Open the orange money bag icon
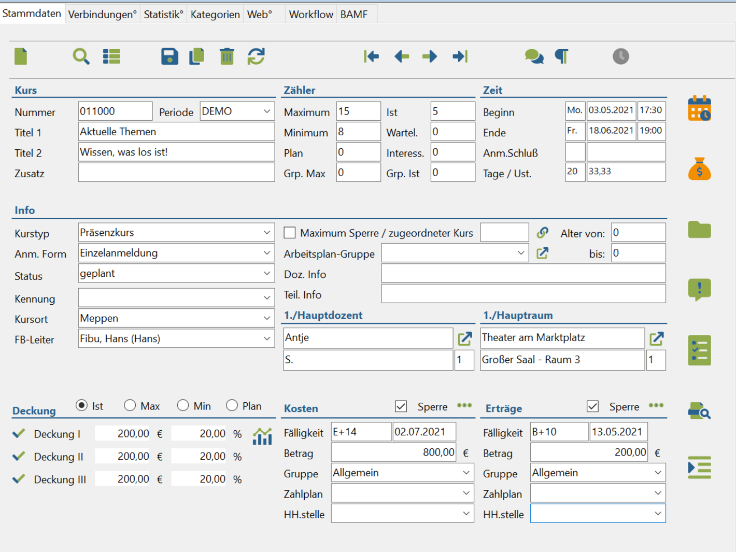 [x=699, y=169]
